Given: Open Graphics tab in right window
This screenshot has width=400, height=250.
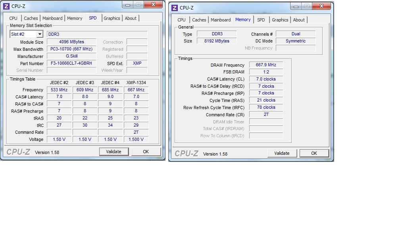Looking at the screenshot, I should tap(280, 20).
